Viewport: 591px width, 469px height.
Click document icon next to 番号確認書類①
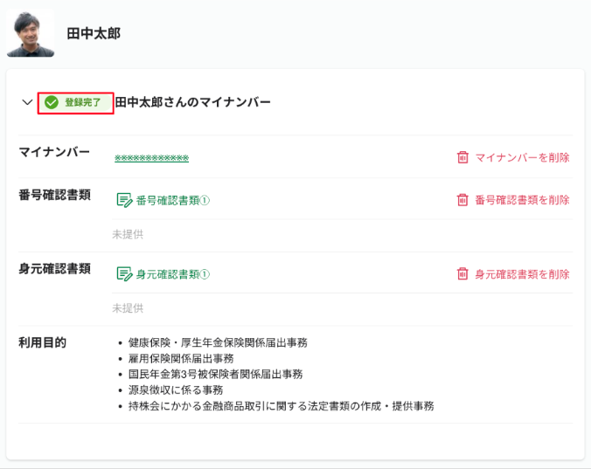point(124,200)
